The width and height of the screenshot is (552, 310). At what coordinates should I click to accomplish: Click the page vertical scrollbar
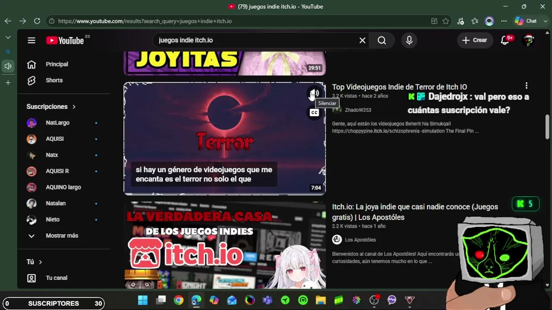(x=548, y=127)
